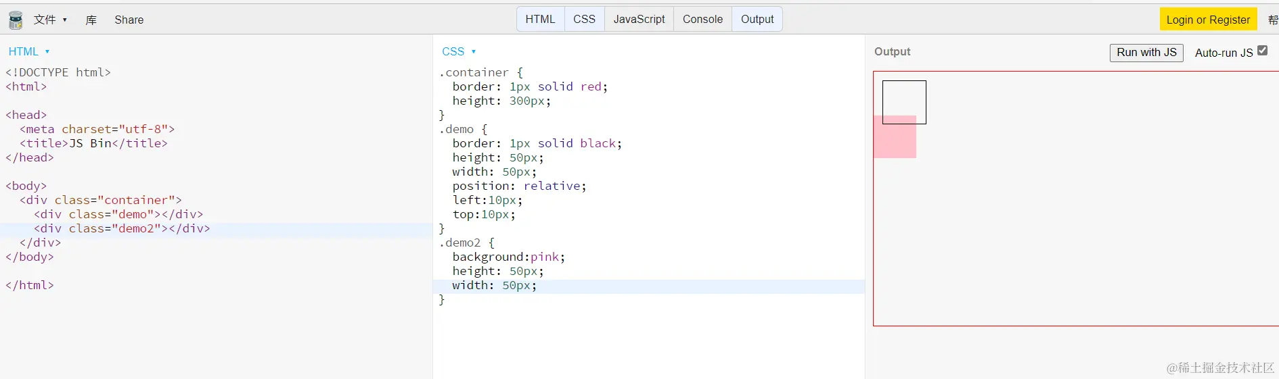Open the HTML panel language dropdown

click(29, 51)
